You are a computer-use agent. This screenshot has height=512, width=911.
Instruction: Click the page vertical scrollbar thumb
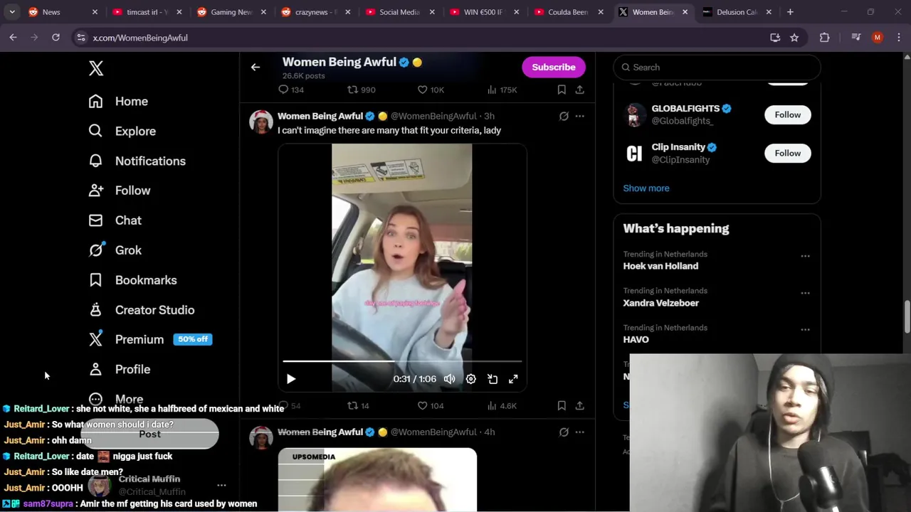point(906,316)
